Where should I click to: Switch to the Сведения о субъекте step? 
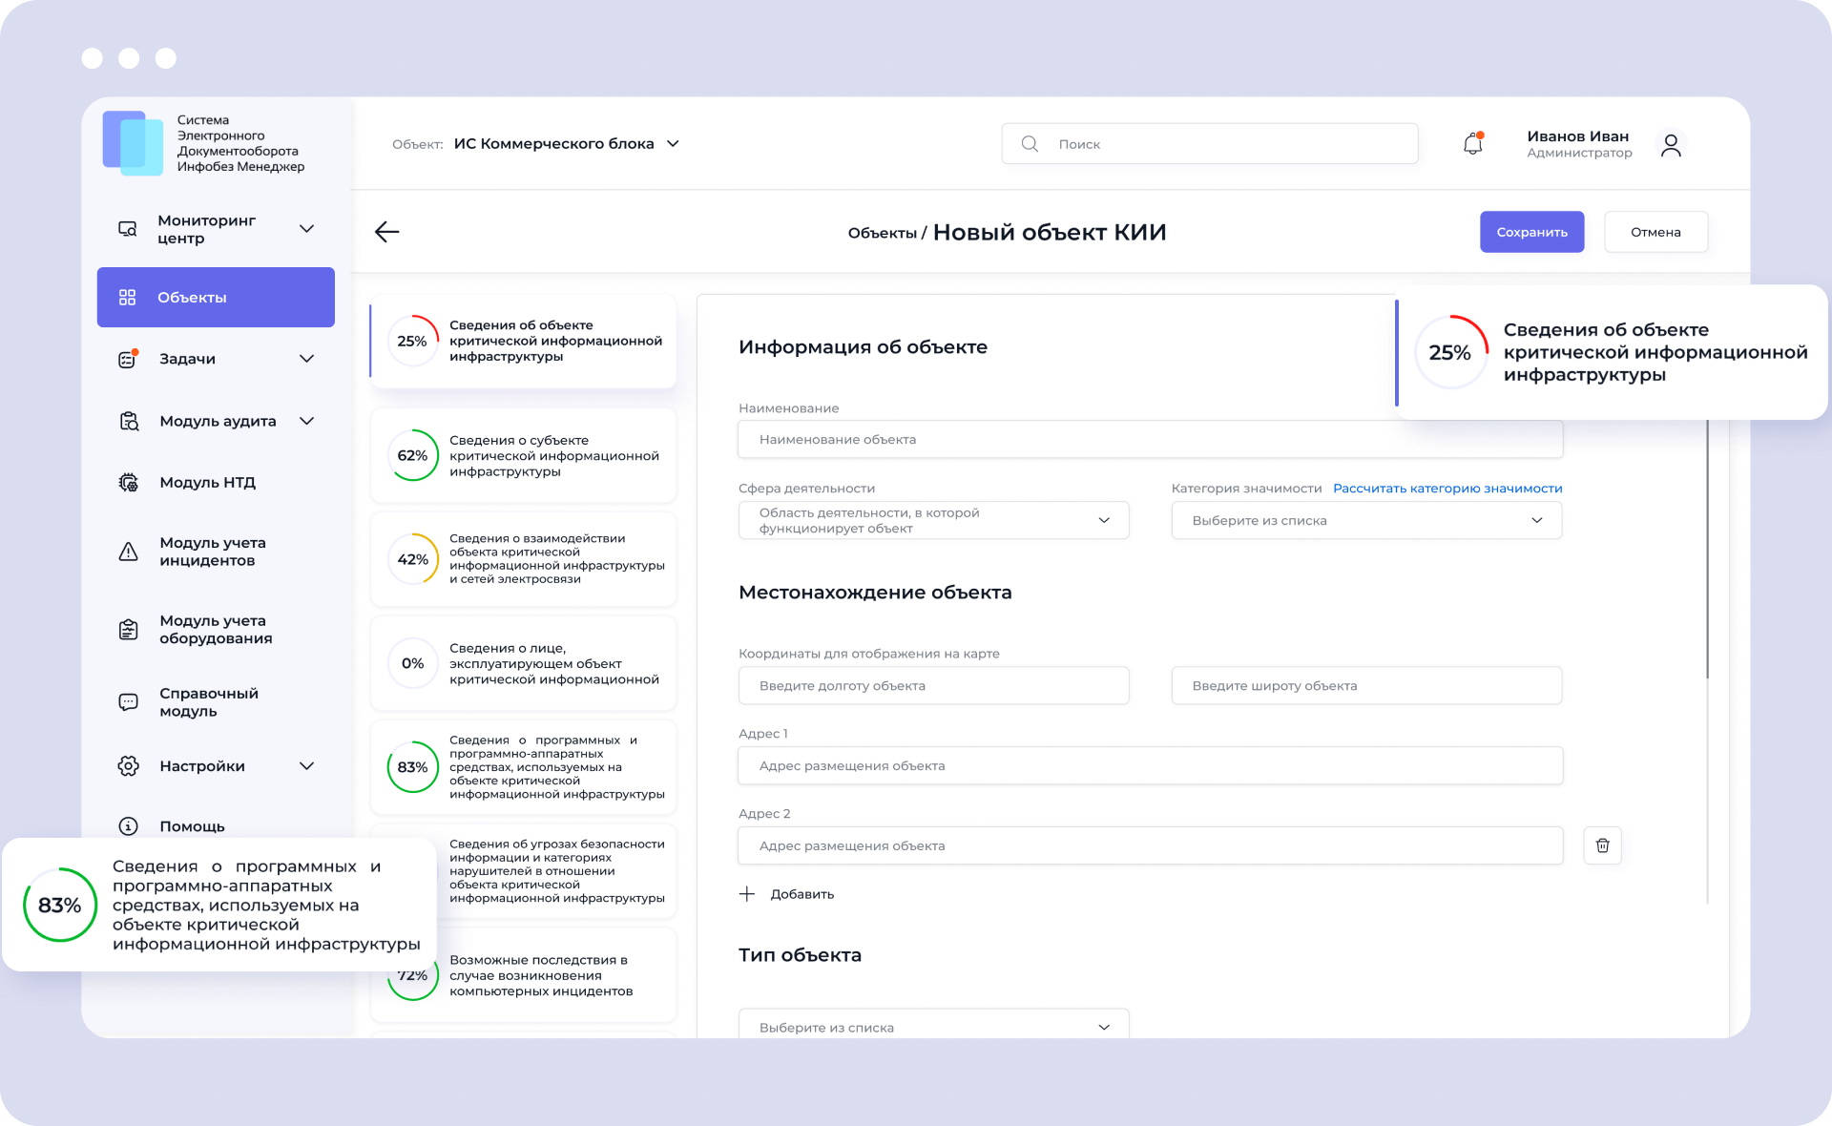523,455
